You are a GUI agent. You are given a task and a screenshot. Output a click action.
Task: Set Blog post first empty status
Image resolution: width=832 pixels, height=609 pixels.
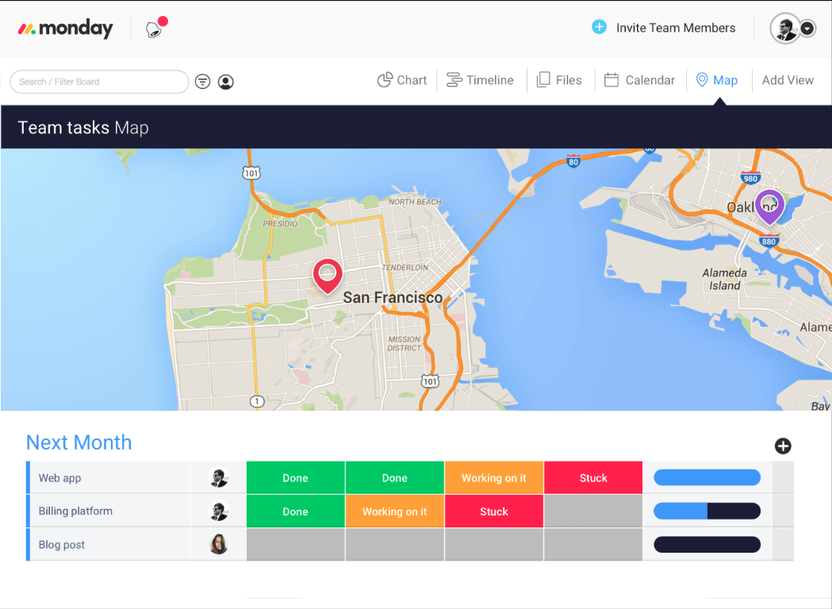pyautogui.click(x=296, y=545)
